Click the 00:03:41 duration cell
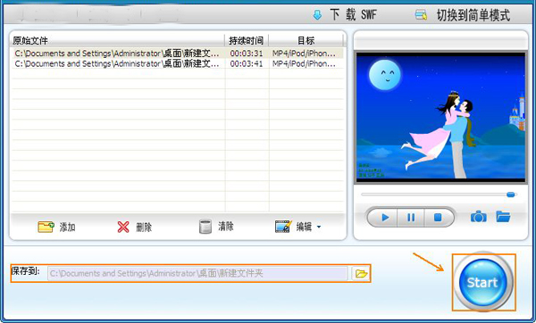Image resolution: width=536 pixels, height=323 pixels. 247,63
